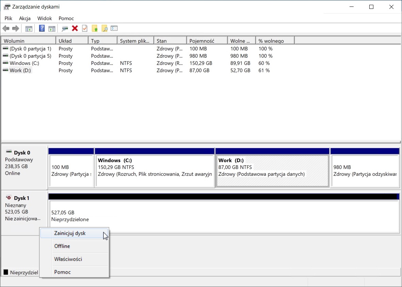Click the settings checklist toolbar icon

[x=114, y=29]
